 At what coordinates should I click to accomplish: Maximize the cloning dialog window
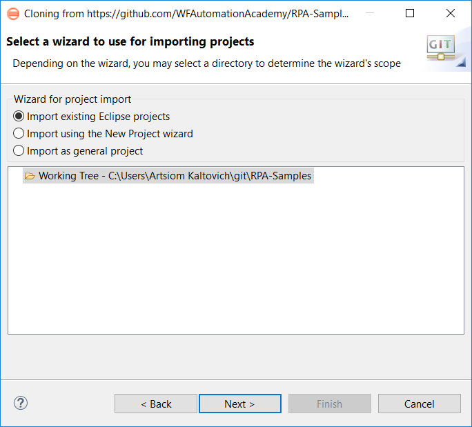(410, 13)
